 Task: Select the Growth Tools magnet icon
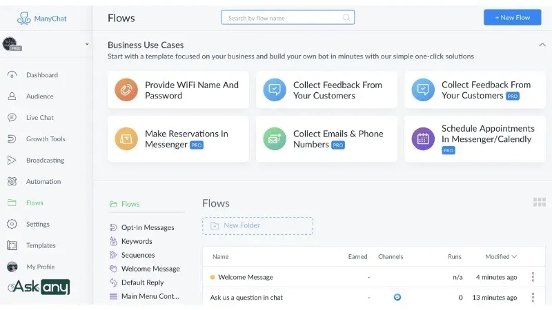pos(12,139)
